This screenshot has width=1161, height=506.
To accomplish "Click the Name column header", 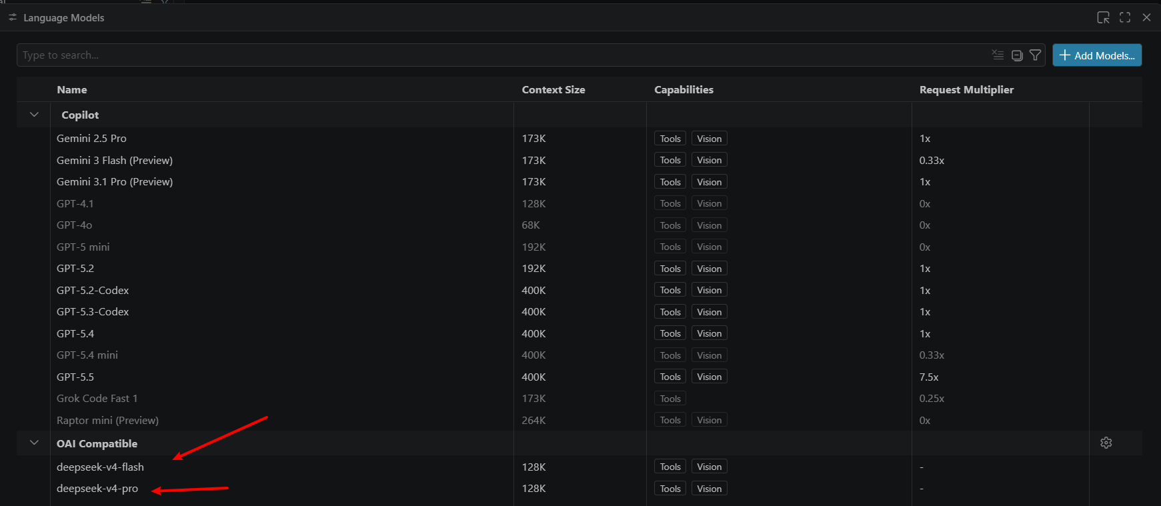I will (72, 89).
